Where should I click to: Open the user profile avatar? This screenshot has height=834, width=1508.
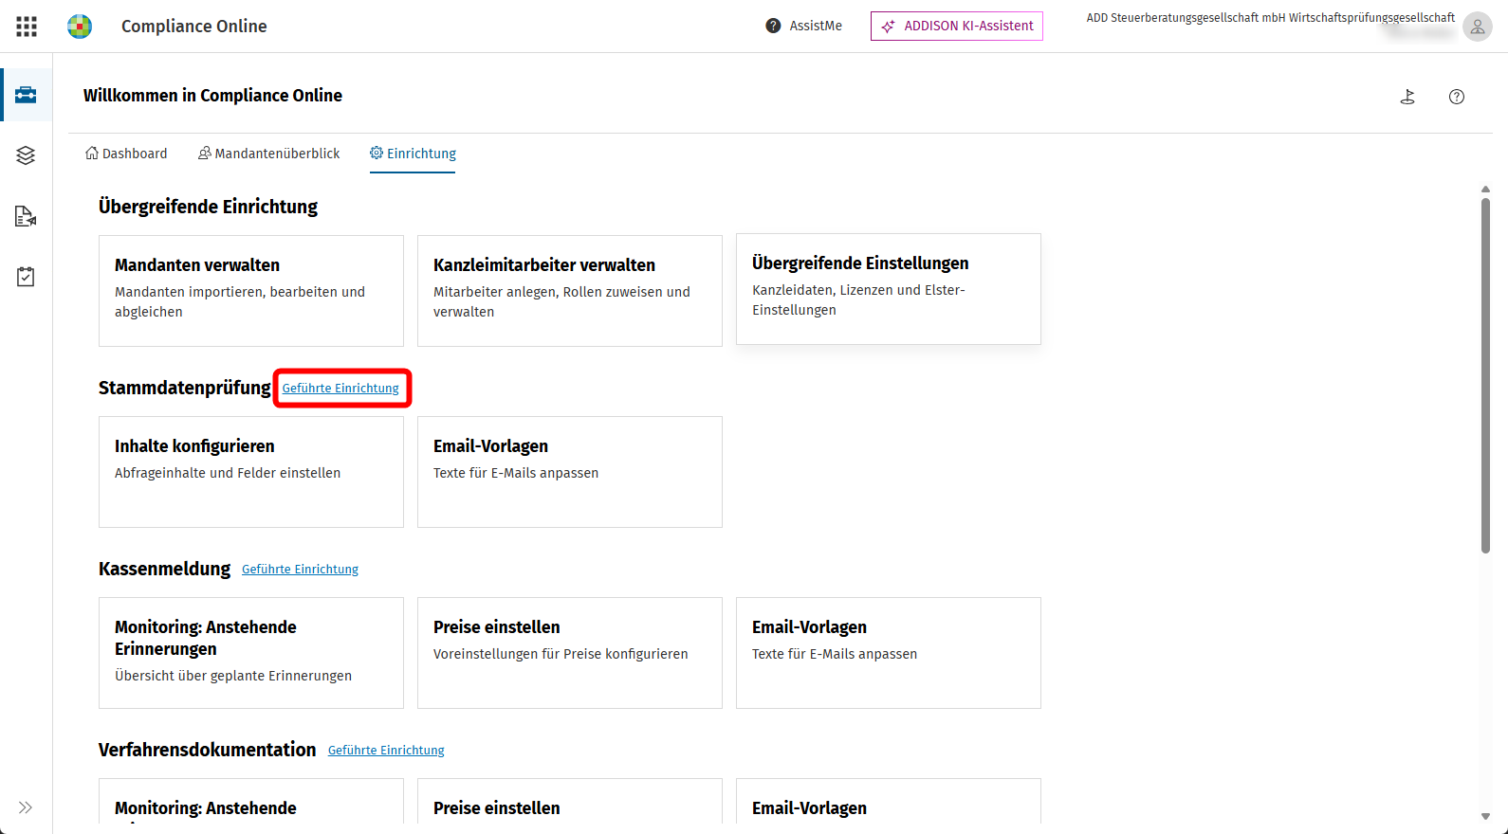click(x=1477, y=27)
